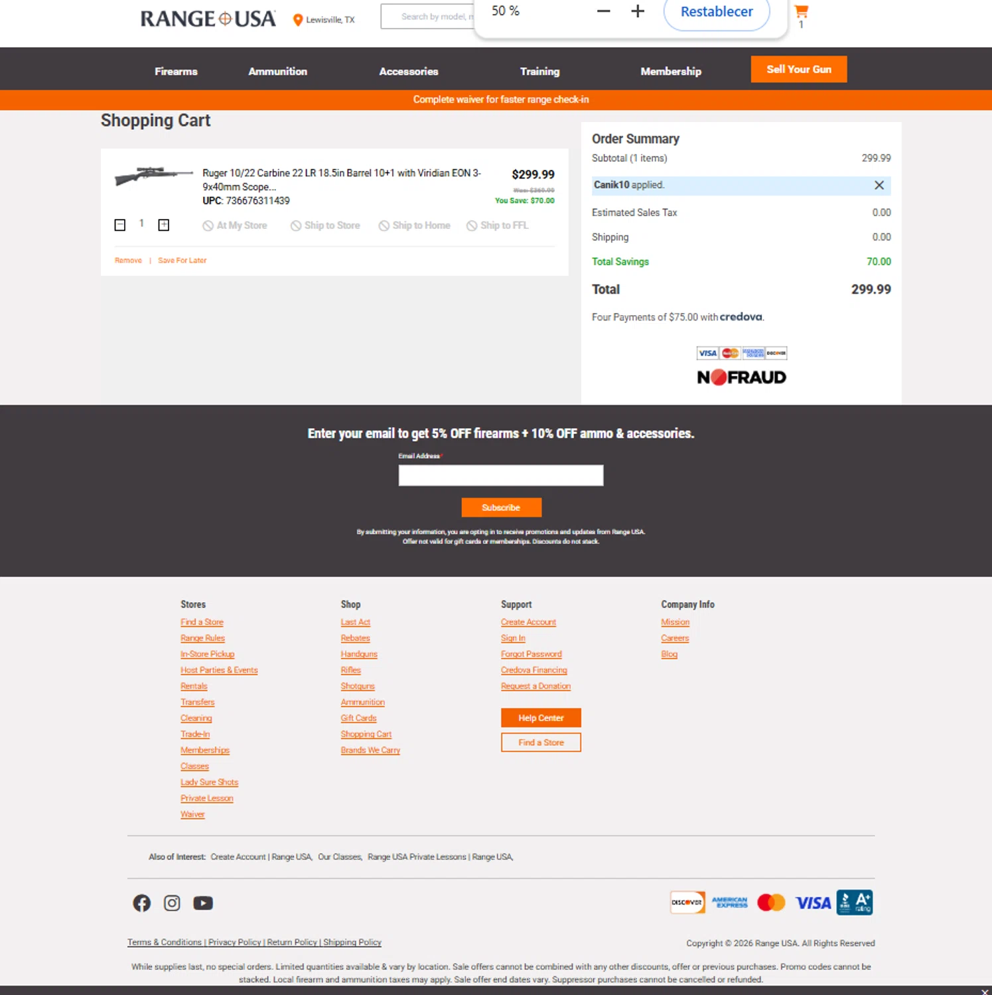This screenshot has width=992, height=995.
Task: Open the Careers link
Action: [x=675, y=638]
